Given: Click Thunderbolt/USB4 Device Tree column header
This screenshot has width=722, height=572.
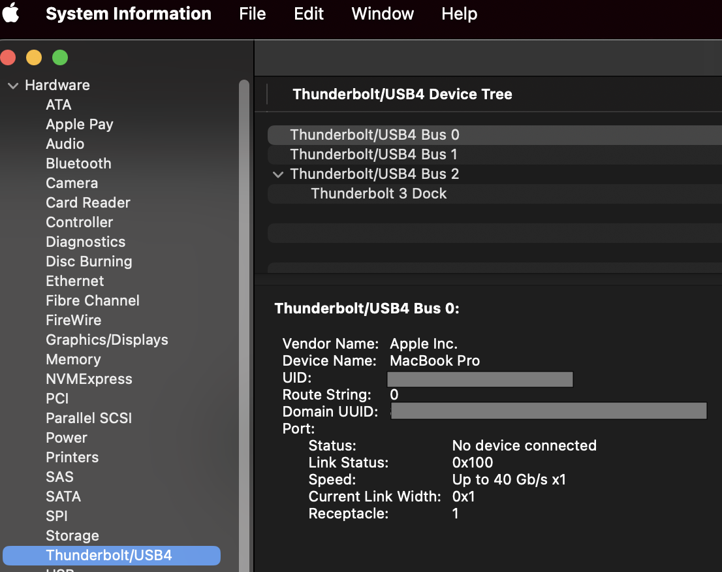Looking at the screenshot, I should click(x=402, y=94).
